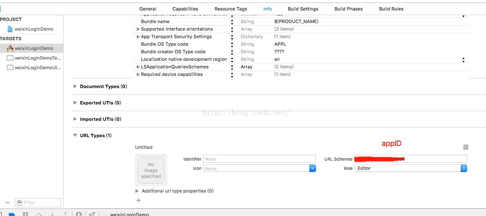
Task: Switch to the Build Settings tab
Action: click(x=303, y=9)
